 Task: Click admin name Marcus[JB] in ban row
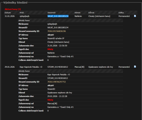point(79,67)
